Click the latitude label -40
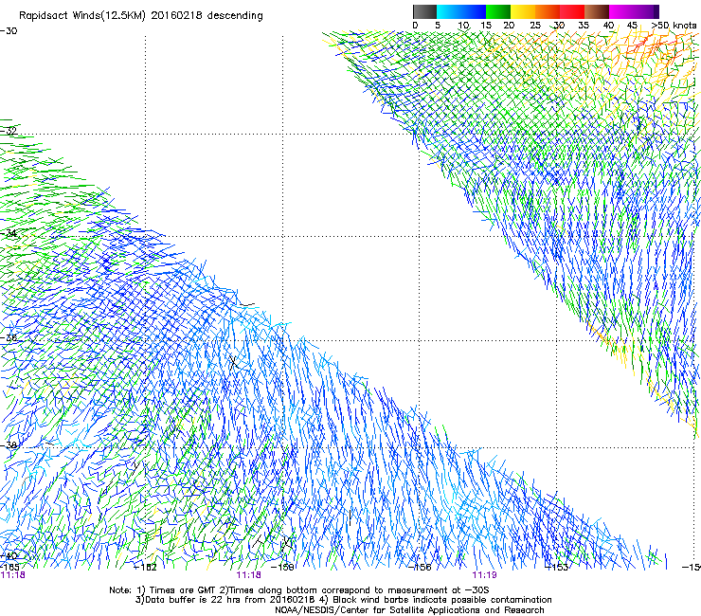The image size is (701, 616). (9, 556)
